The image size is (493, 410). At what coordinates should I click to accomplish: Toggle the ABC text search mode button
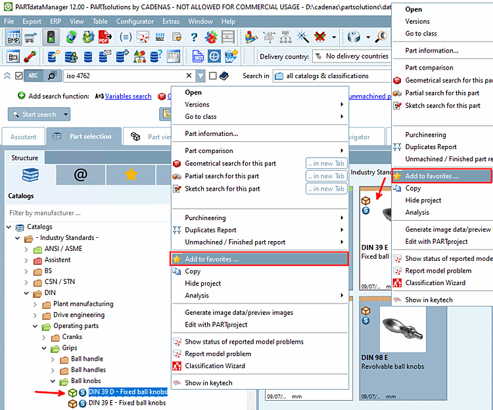[x=33, y=76]
